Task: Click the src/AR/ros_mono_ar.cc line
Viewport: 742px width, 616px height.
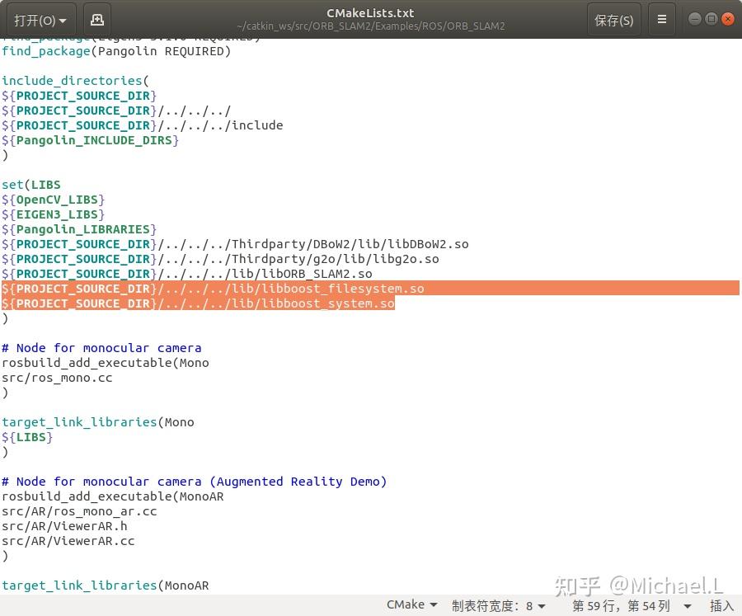Action: tap(79, 511)
